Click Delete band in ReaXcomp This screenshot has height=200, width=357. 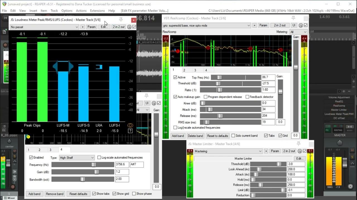tap(195, 136)
